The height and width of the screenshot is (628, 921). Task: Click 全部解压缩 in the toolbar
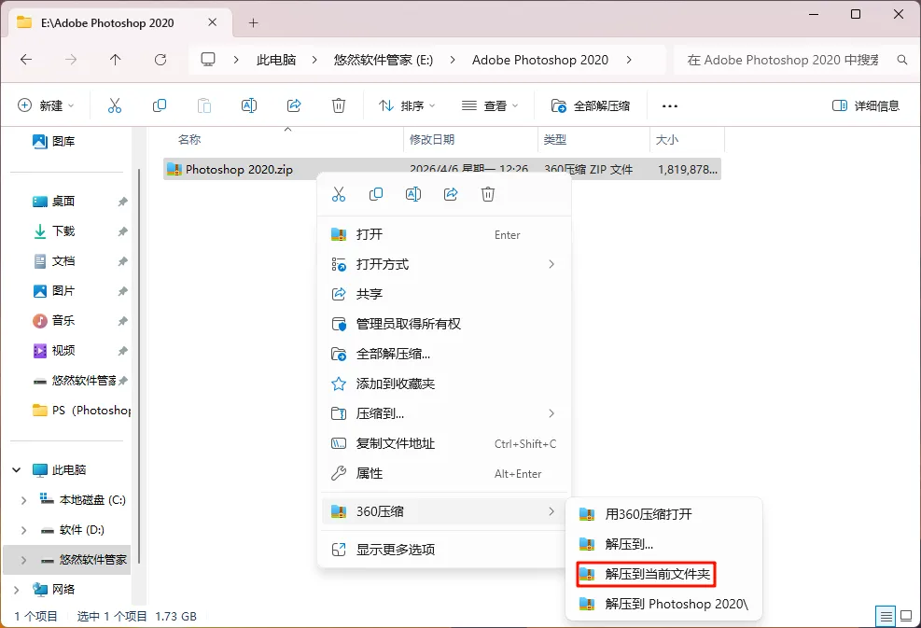click(591, 105)
